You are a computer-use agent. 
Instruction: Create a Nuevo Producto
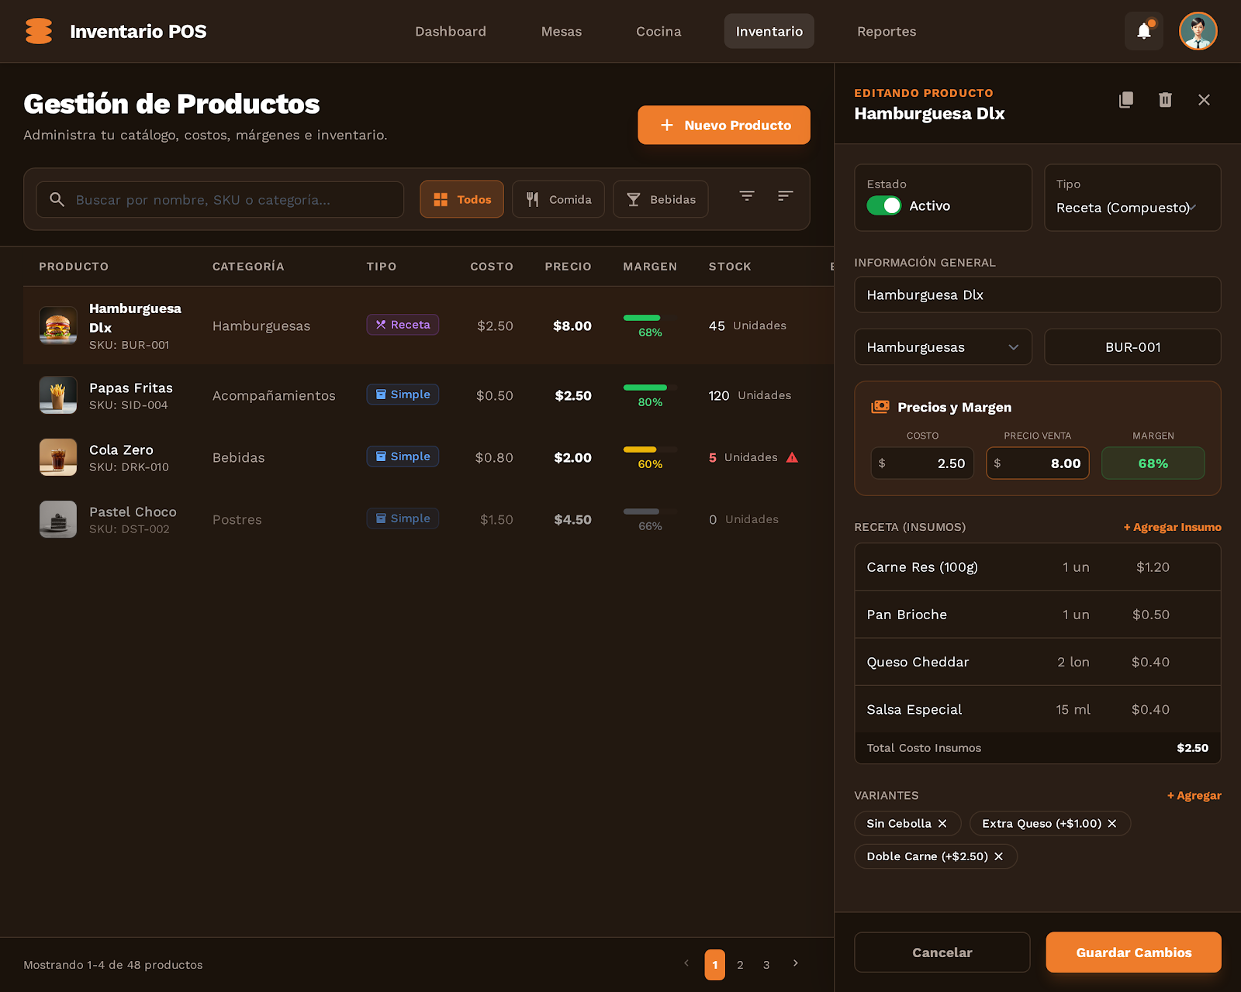click(x=723, y=125)
